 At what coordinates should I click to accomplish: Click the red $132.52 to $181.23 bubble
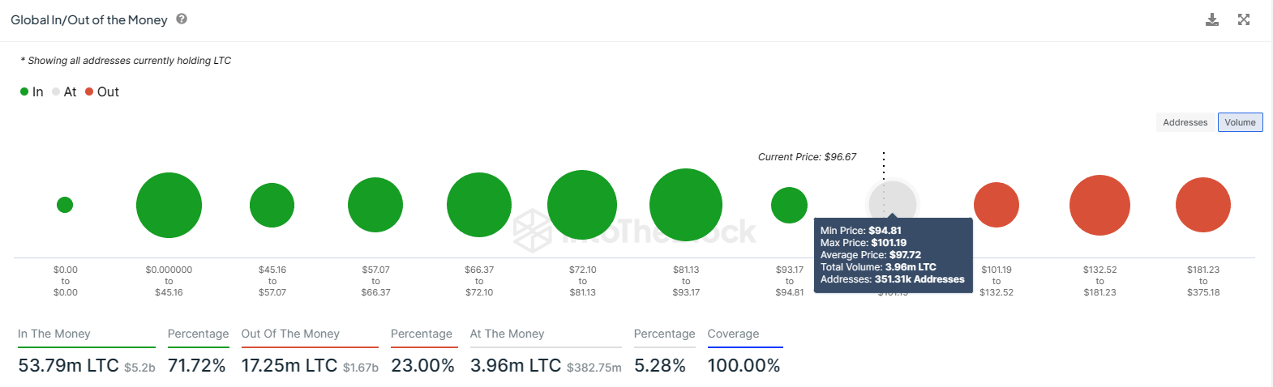(x=1099, y=205)
